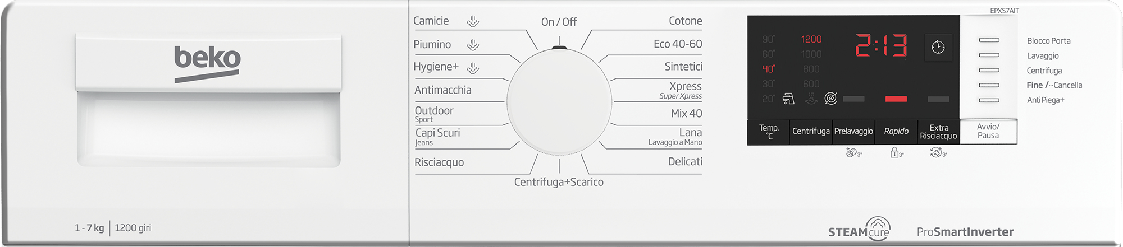The image size is (1123, 247).
Task: Click the round program selector dial
Action: click(x=559, y=101)
